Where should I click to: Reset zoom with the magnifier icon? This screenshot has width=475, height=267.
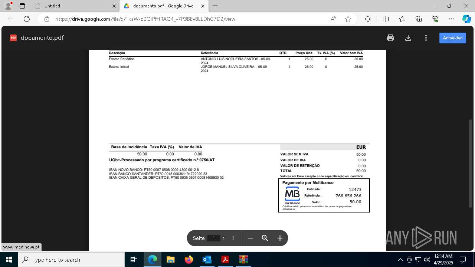(x=265, y=238)
